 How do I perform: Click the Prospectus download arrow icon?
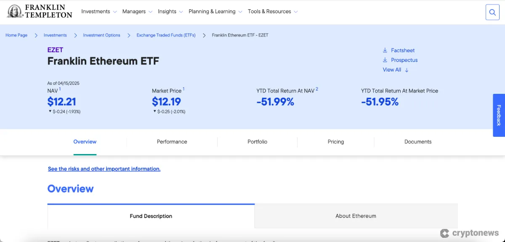click(385, 60)
